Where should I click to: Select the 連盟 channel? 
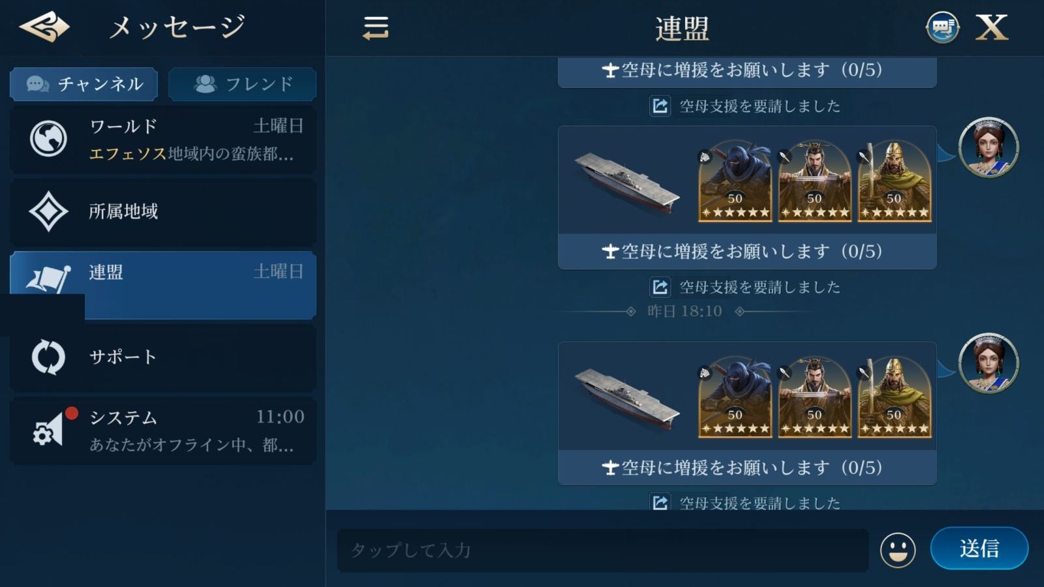(163, 285)
